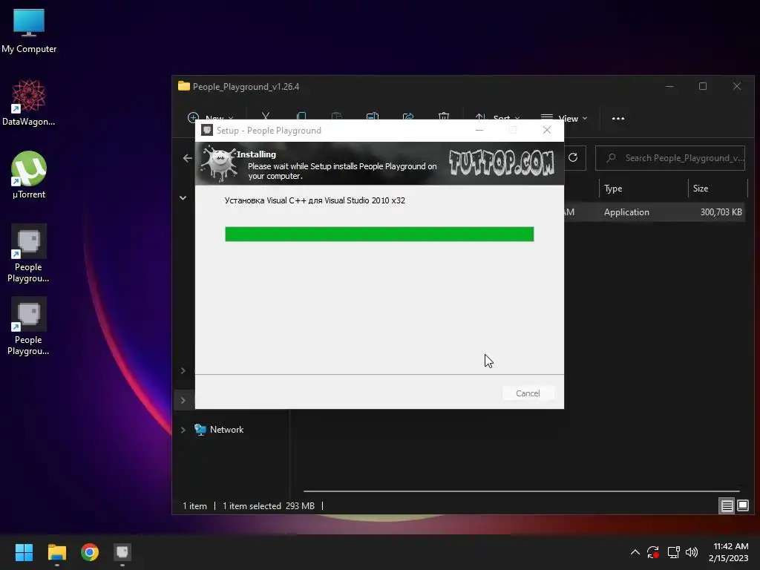This screenshot has height=570, width=760.
Task: Click the horizontal scrollbar in File Explorer
Action: (x=522, y=491)
